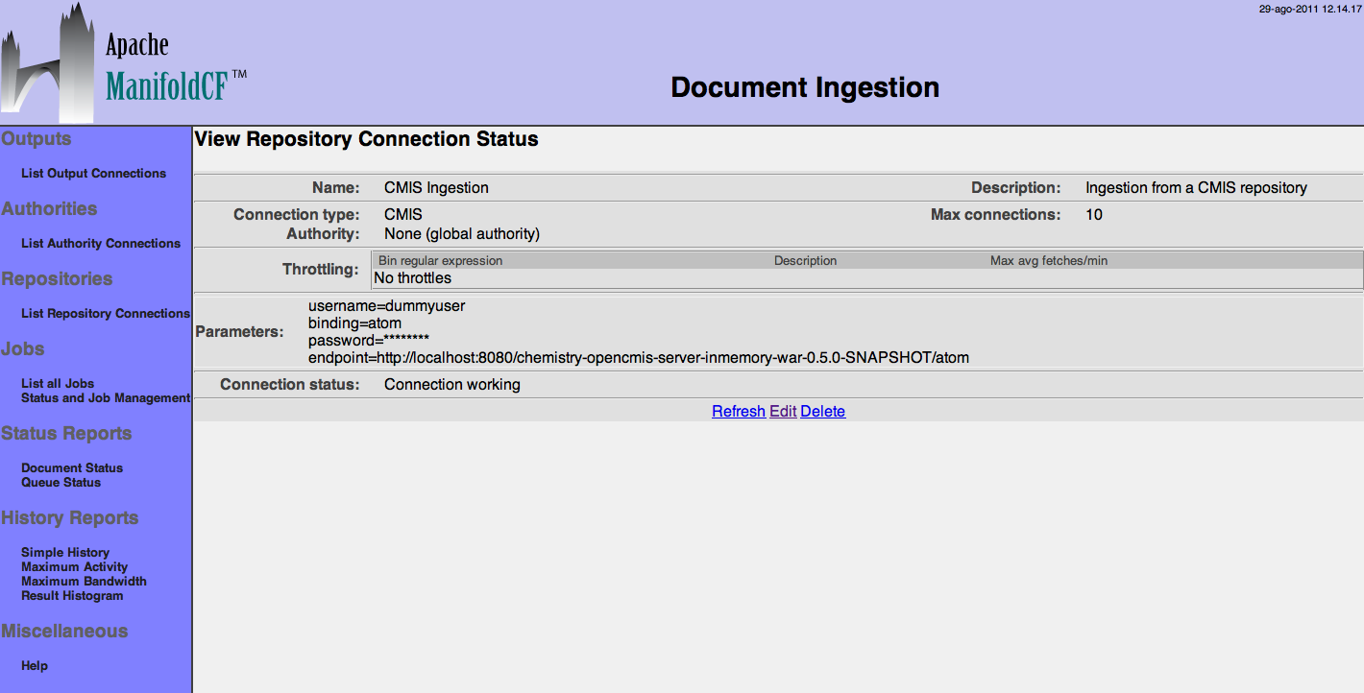Open List all Jobs page
Screen dimensions: 1364x693
click(58, 383)
